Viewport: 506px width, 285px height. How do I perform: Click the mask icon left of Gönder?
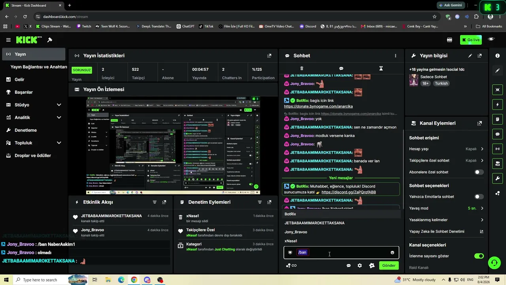pos(372,266)
